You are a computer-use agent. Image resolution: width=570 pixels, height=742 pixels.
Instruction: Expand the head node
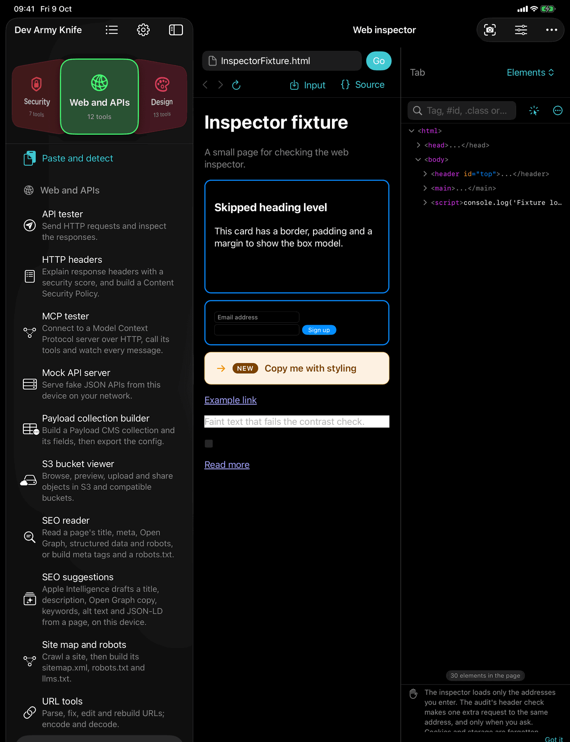click(418, 145)
